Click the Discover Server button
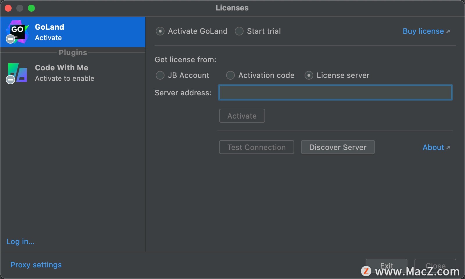Viewport: 465px width, 279px height. click(338, 147)
